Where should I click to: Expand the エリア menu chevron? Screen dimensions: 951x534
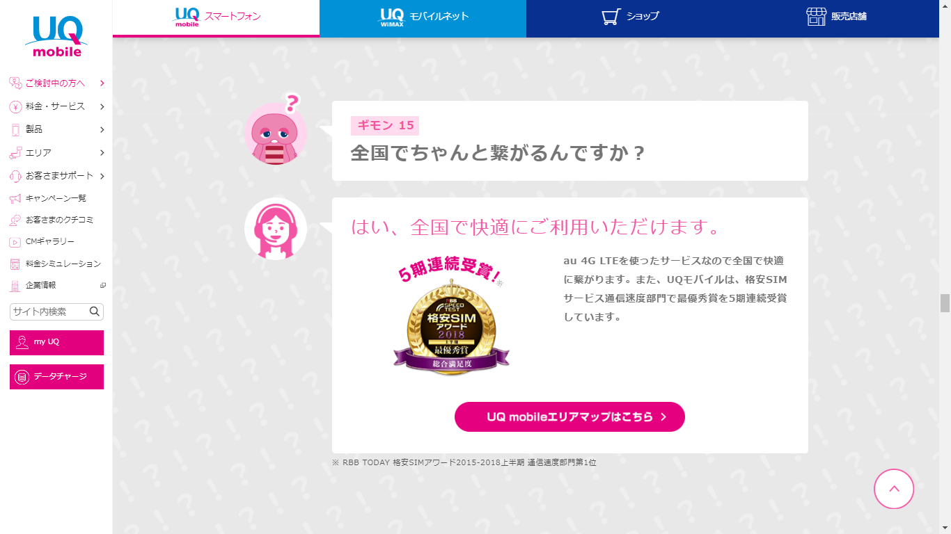click(102, 152)
